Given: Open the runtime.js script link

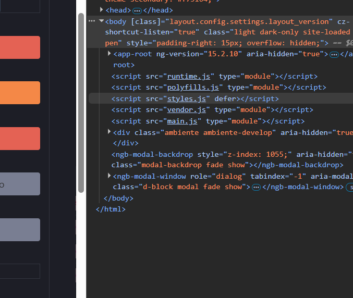Looking at the screenshot, I should point(183,77).
